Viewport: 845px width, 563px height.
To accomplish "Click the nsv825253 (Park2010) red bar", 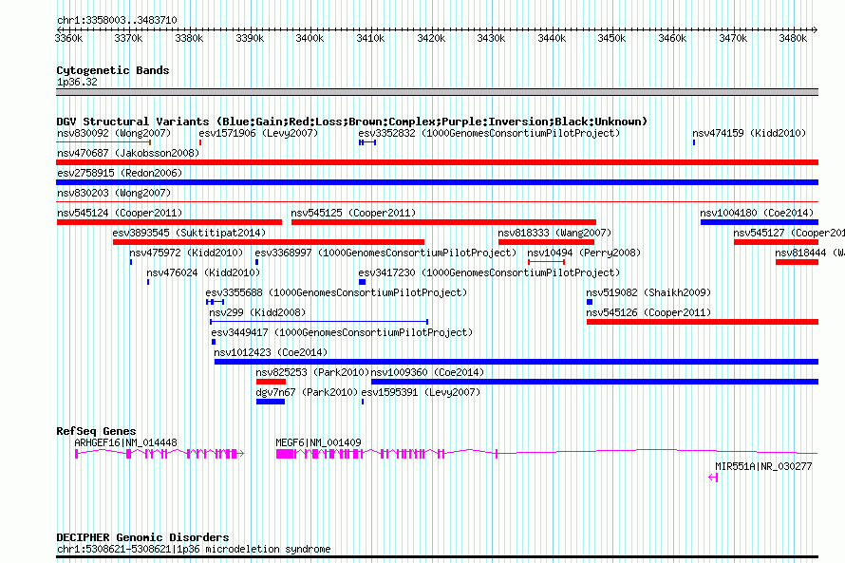I will coord(272,382).
